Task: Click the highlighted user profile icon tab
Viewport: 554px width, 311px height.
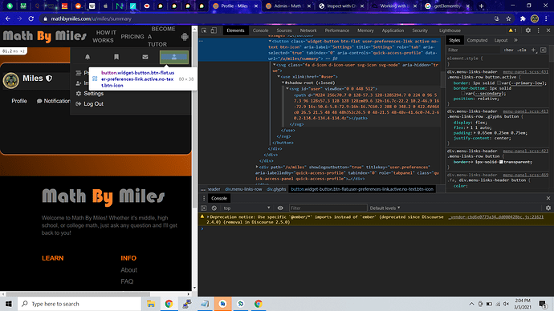Action: pos(174,57)
